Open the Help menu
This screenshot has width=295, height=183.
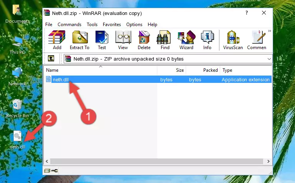click(x=152, y=25)
